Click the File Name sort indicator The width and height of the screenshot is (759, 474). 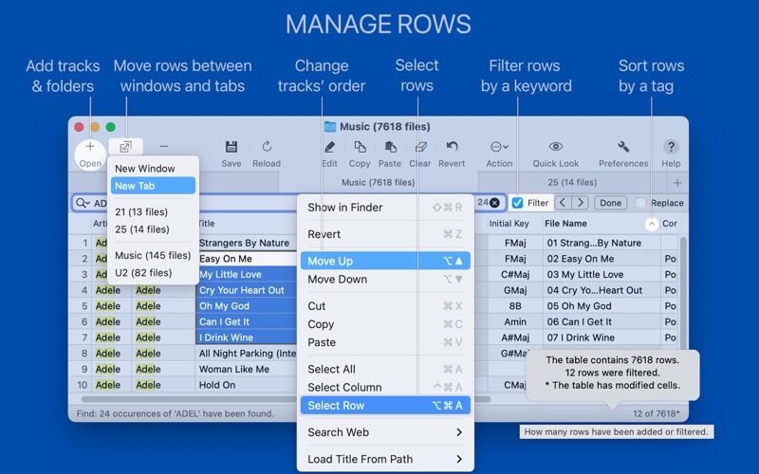[x=651, y=224]
